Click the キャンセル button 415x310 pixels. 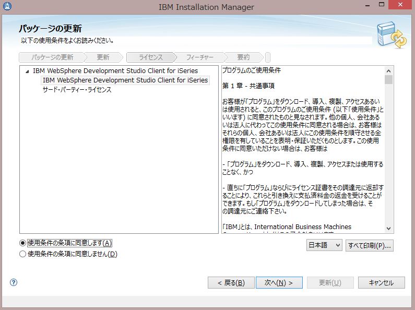click(x=382, y=283)
